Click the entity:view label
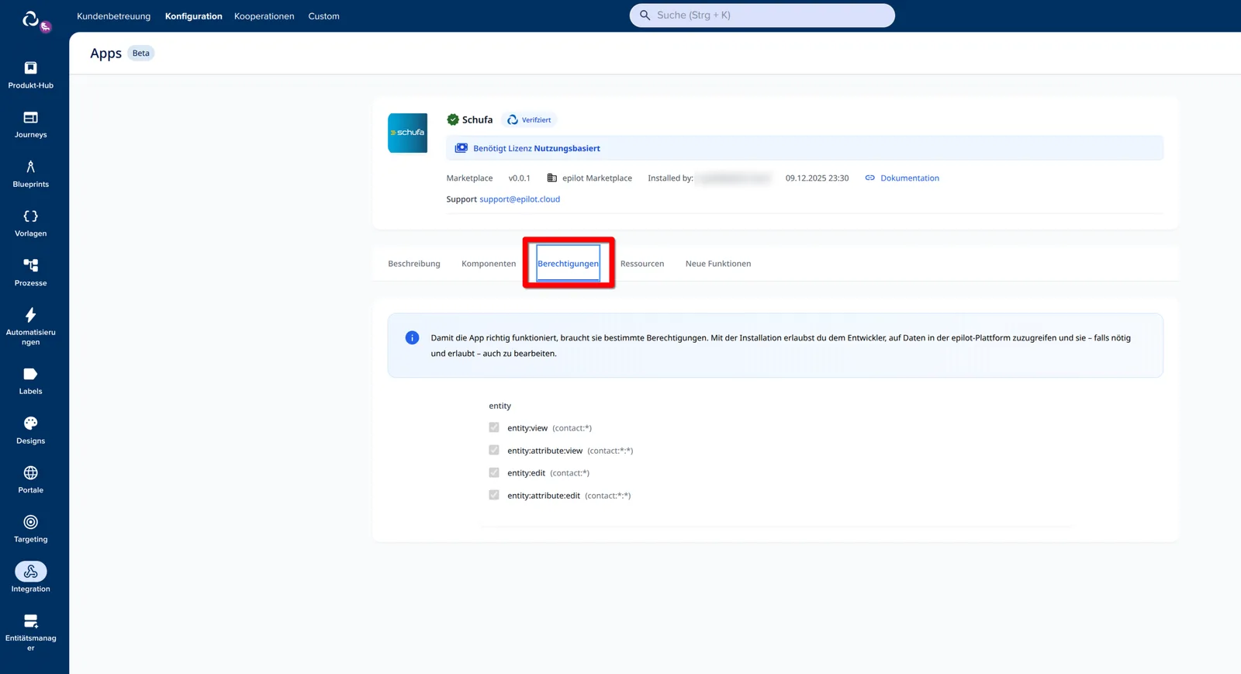Image resolution: width=1241 pixels, height=674 pixels. coord(527,428)
